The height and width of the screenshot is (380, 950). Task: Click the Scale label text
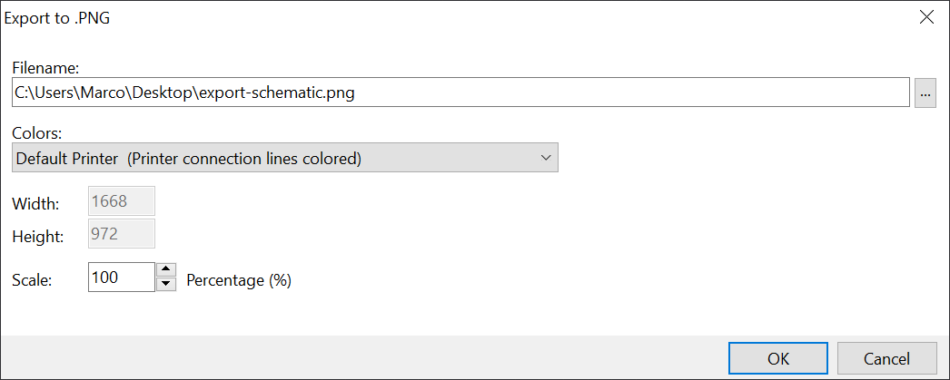[32, 279]
